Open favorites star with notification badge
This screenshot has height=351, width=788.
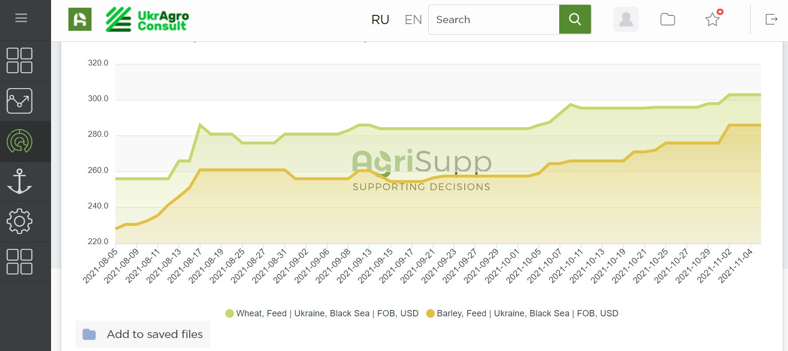[712, 19]
